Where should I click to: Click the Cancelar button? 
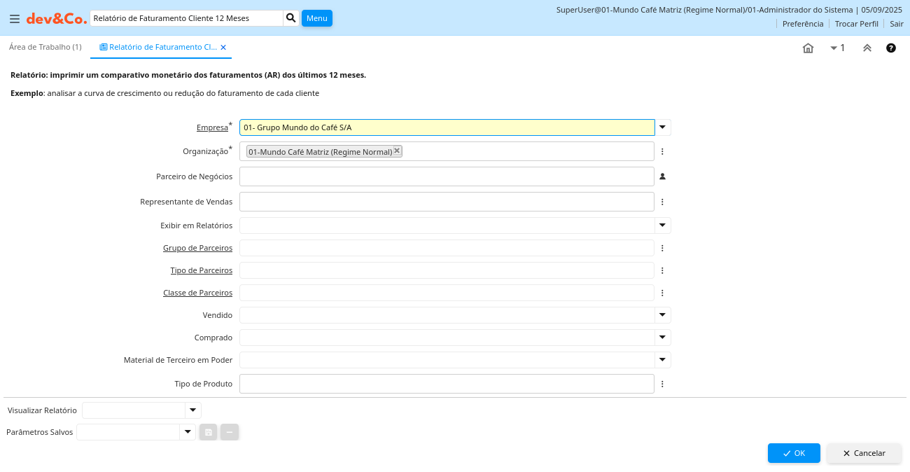click(x=864, y=453)
